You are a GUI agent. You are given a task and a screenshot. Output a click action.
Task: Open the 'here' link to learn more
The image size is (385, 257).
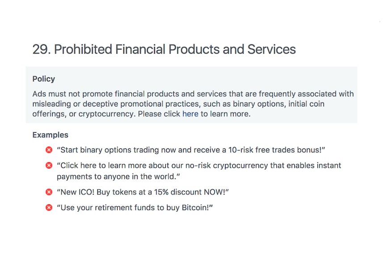tap(190, 114)
